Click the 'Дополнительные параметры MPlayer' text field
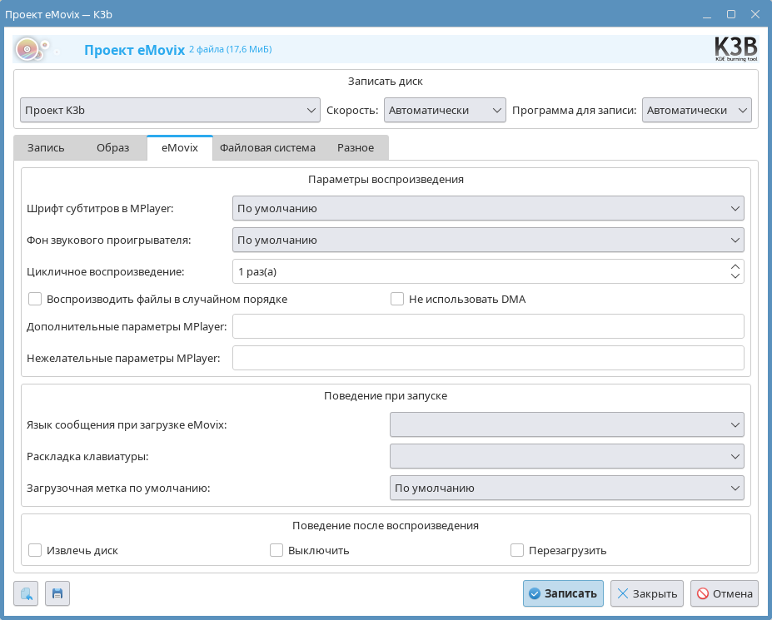This screenshot has height=620, width=772. coord(487,327)
